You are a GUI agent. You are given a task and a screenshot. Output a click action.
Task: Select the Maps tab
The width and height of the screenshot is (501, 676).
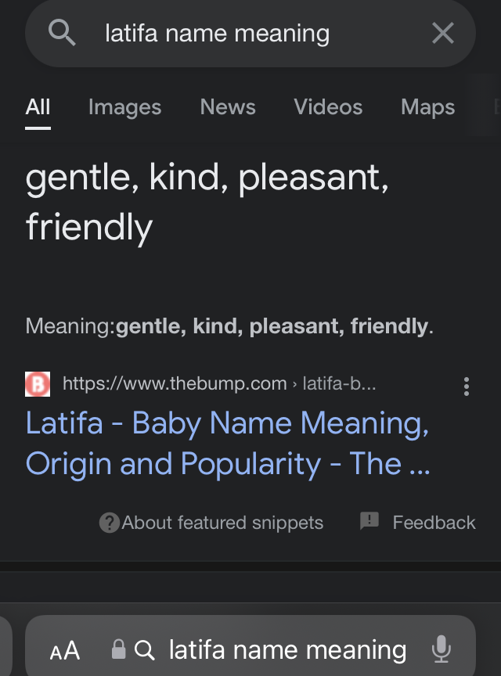(427, 107)
